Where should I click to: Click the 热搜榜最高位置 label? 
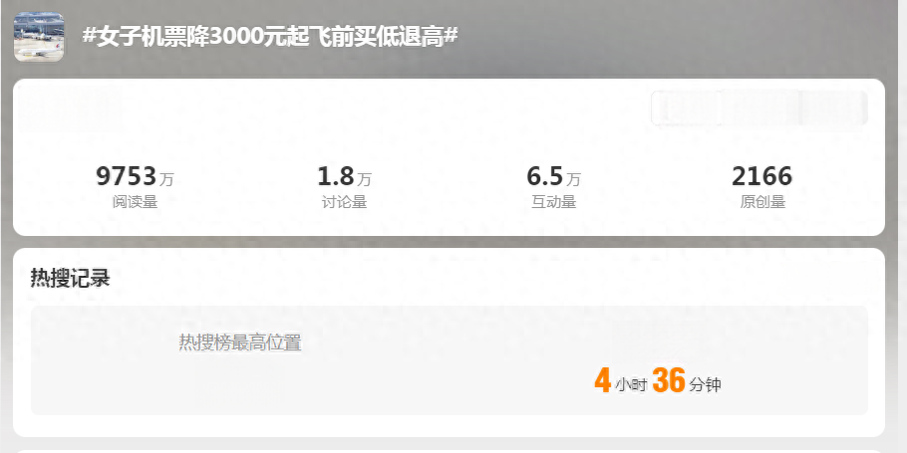pos(240,343)
